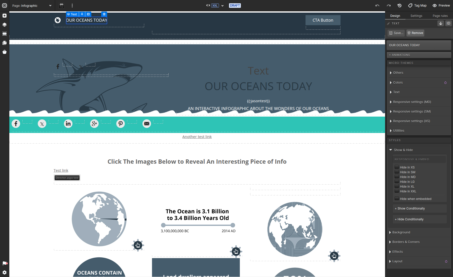The height and width of the screenshot is (277, 453).
Task: Tick Hide when embedded checkbox
Action: point(397,199)
